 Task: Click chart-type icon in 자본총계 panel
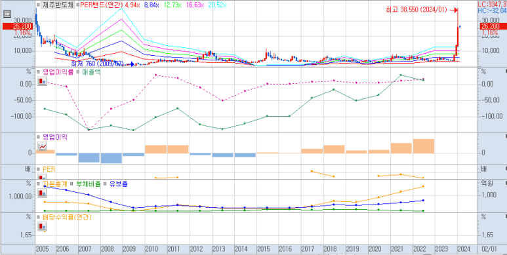[x=43, y=193]
